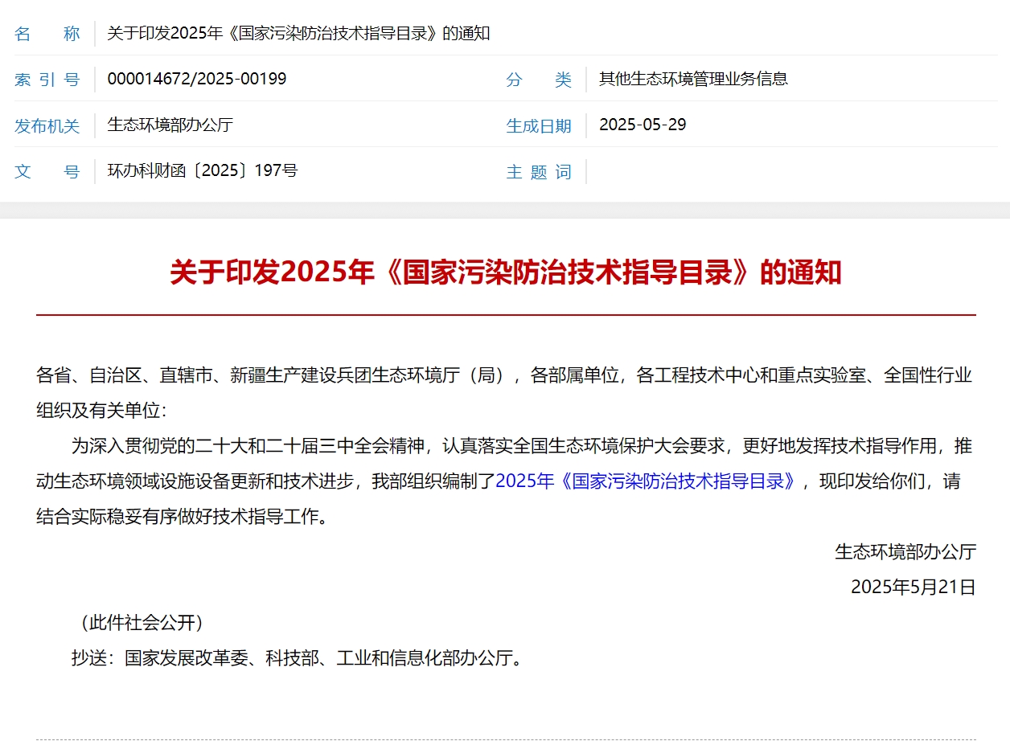Click the salutation line starting with 各省、自治区
The height and width of the screenshot is (741, 1010).
point(504,375)
